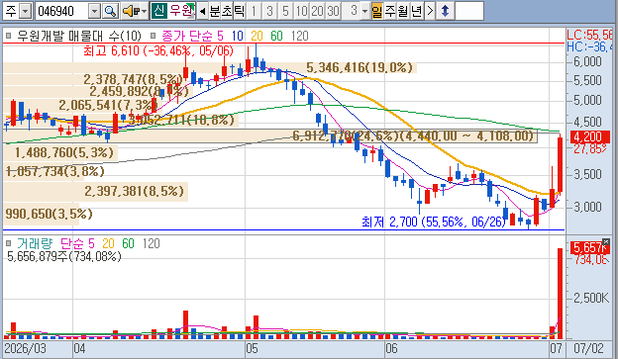Click the 07/02 date label
618x359 pixels.
tap(589, 349)
